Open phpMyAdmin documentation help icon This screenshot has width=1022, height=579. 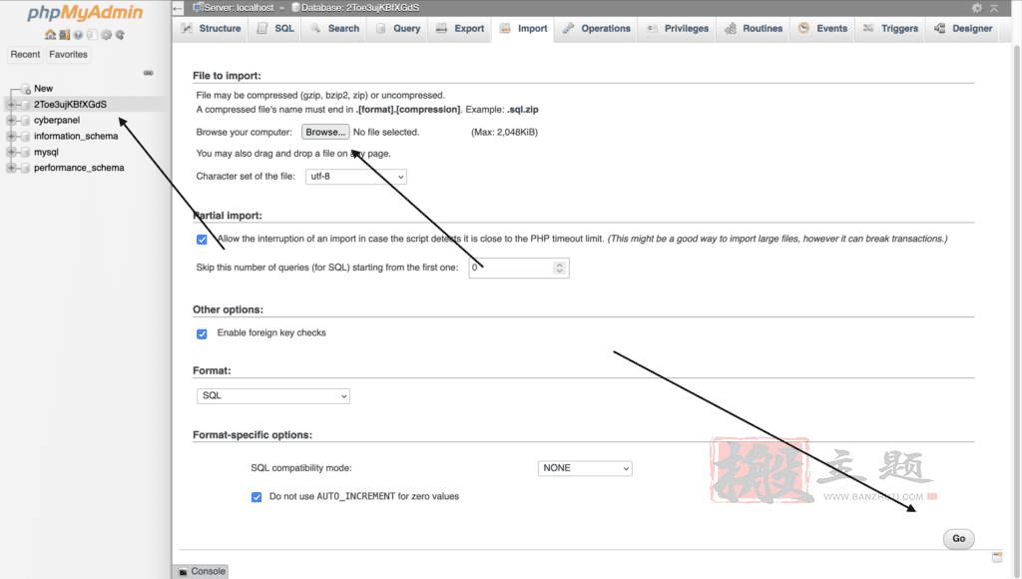(x=78, y=35)
